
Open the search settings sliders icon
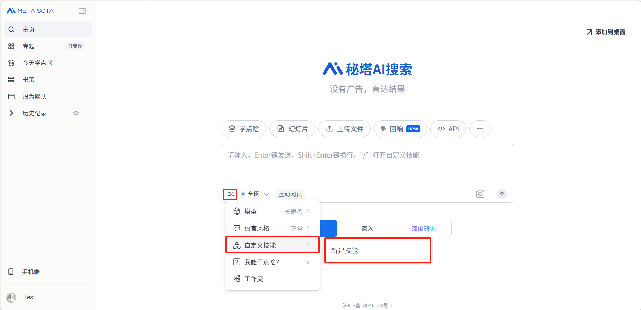pos(230,194)
